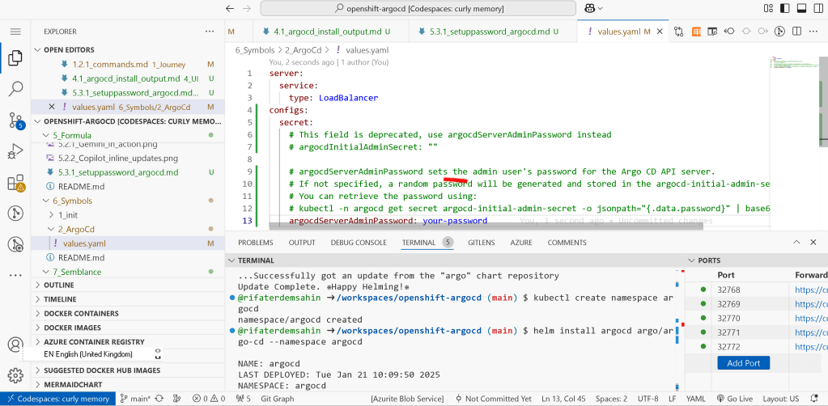Open the Output panel tab
Screen dimensions: 828x406
pos(302,243)
